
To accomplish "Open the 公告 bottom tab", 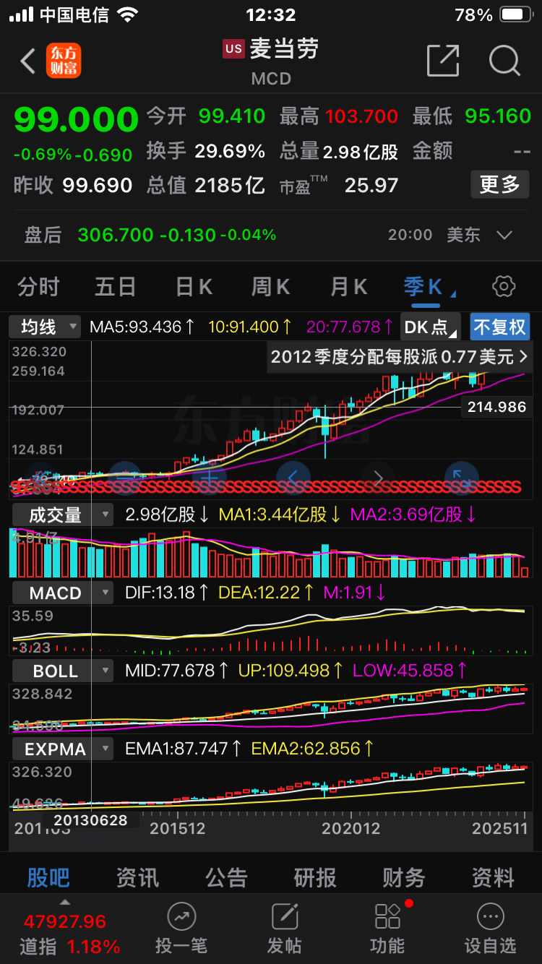I will point(226,877).
